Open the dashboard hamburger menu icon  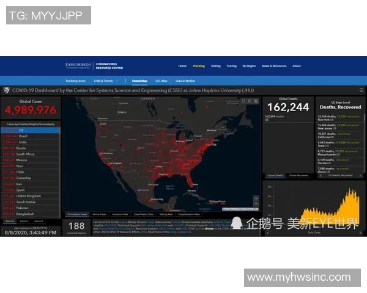pyautogui.click(x=361, y=90)
